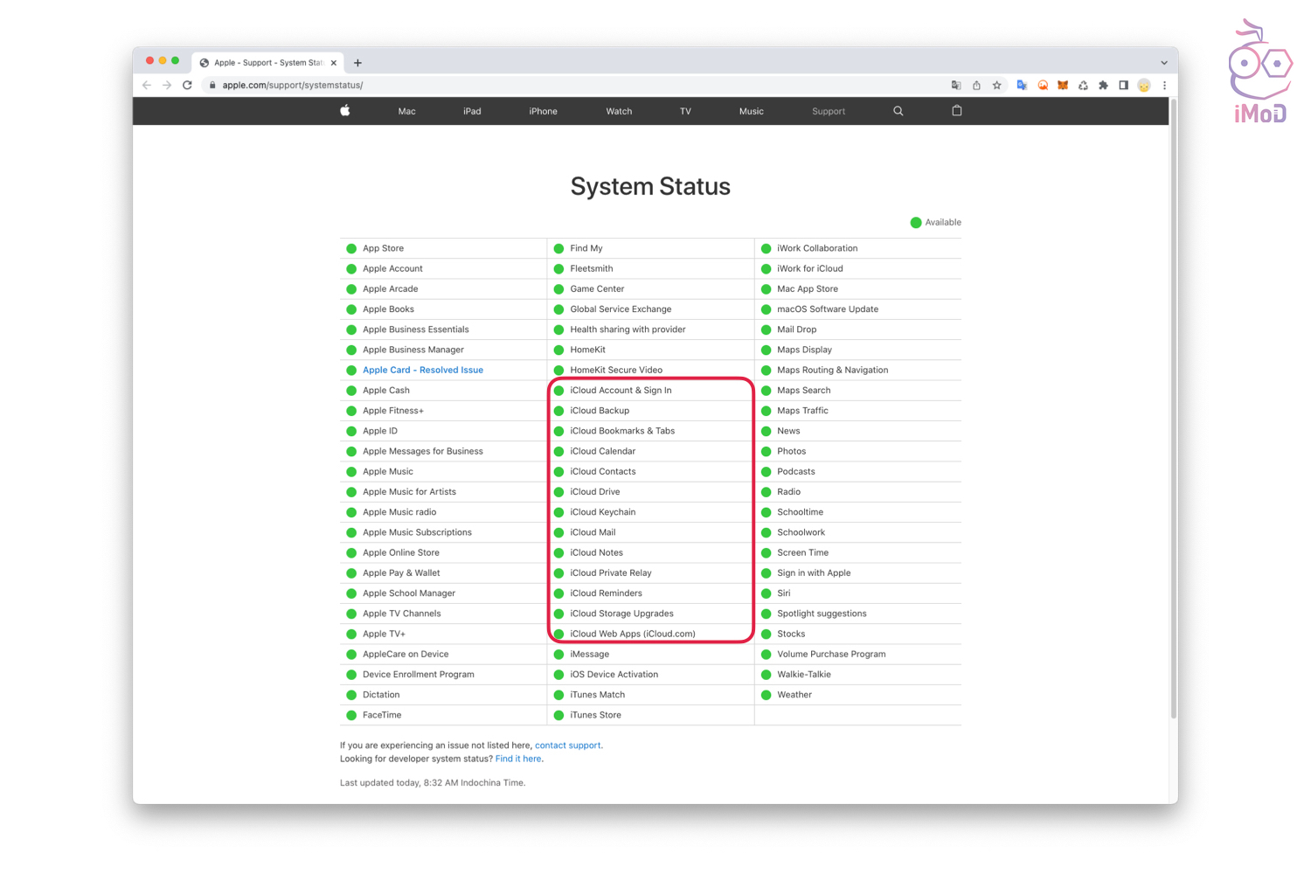1311x874 pixels.
Task: Click the Apple logo in the navigation bar
Action: click(x=345, y=111)
